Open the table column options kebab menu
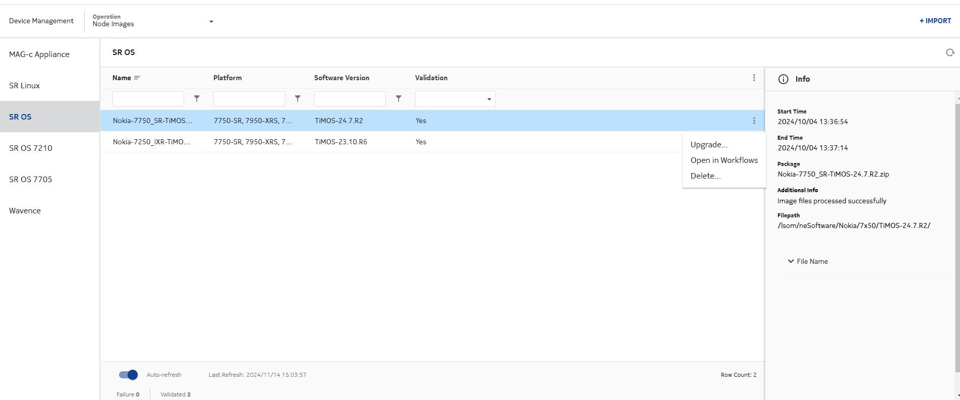Image resolution: width=960 pixels, height=400 pixels. [754, 78]
